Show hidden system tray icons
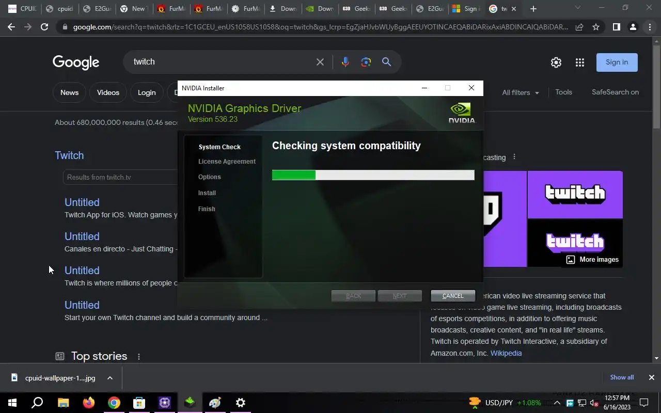Screen dimensions: 661x413 tap(557, 403)
